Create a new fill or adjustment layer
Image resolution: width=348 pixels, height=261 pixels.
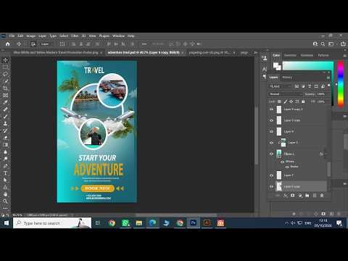point(300,195)
